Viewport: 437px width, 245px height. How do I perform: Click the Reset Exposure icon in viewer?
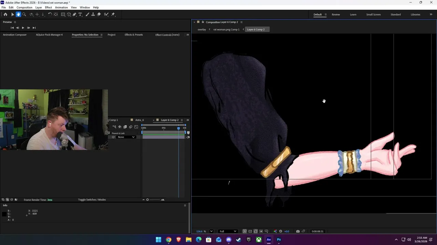[281, 231]
